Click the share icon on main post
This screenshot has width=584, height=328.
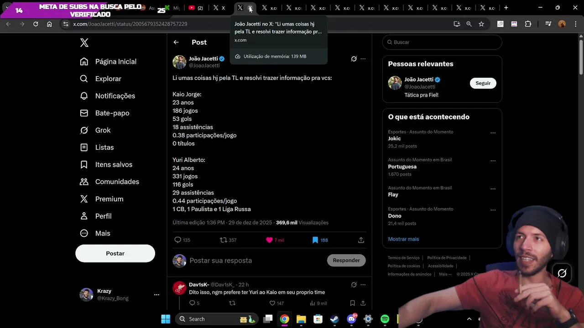click(361, 240)
